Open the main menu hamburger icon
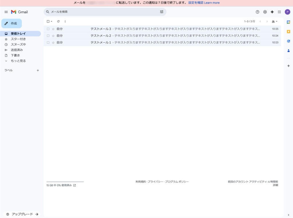293x218 pixels. (x=6, y=12)
